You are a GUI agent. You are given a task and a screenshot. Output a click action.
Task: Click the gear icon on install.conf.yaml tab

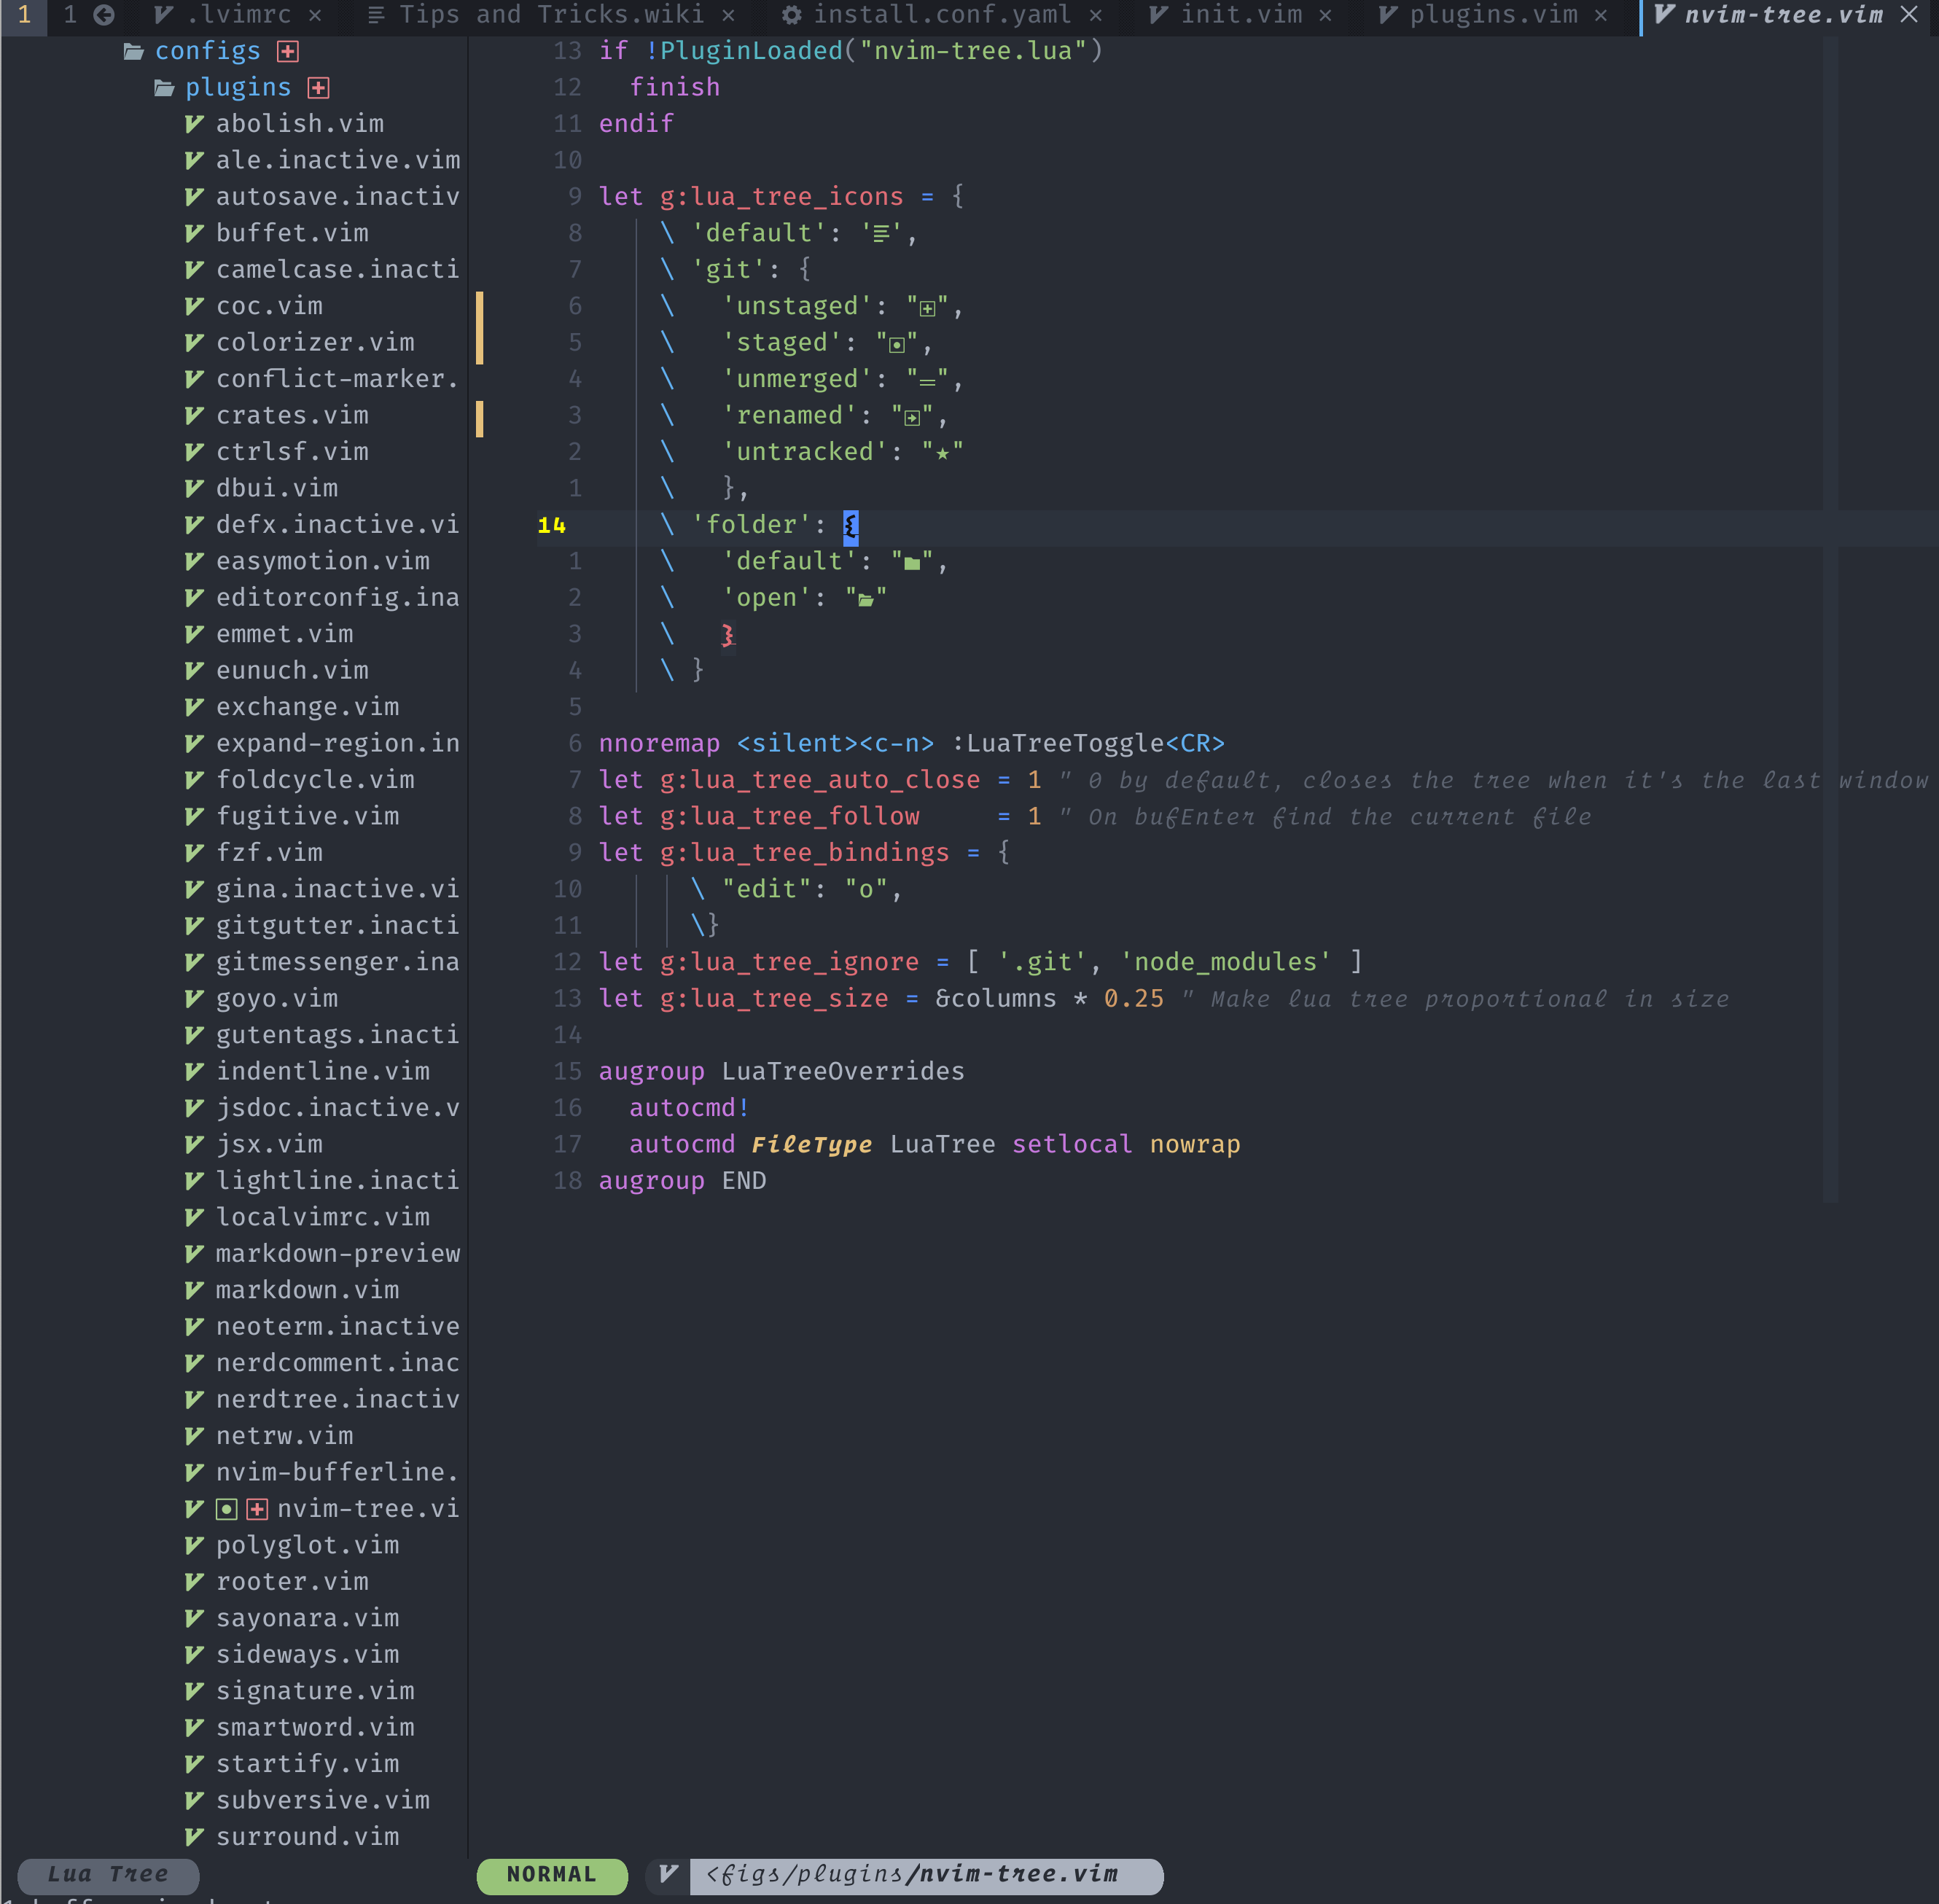click(791, 15)
